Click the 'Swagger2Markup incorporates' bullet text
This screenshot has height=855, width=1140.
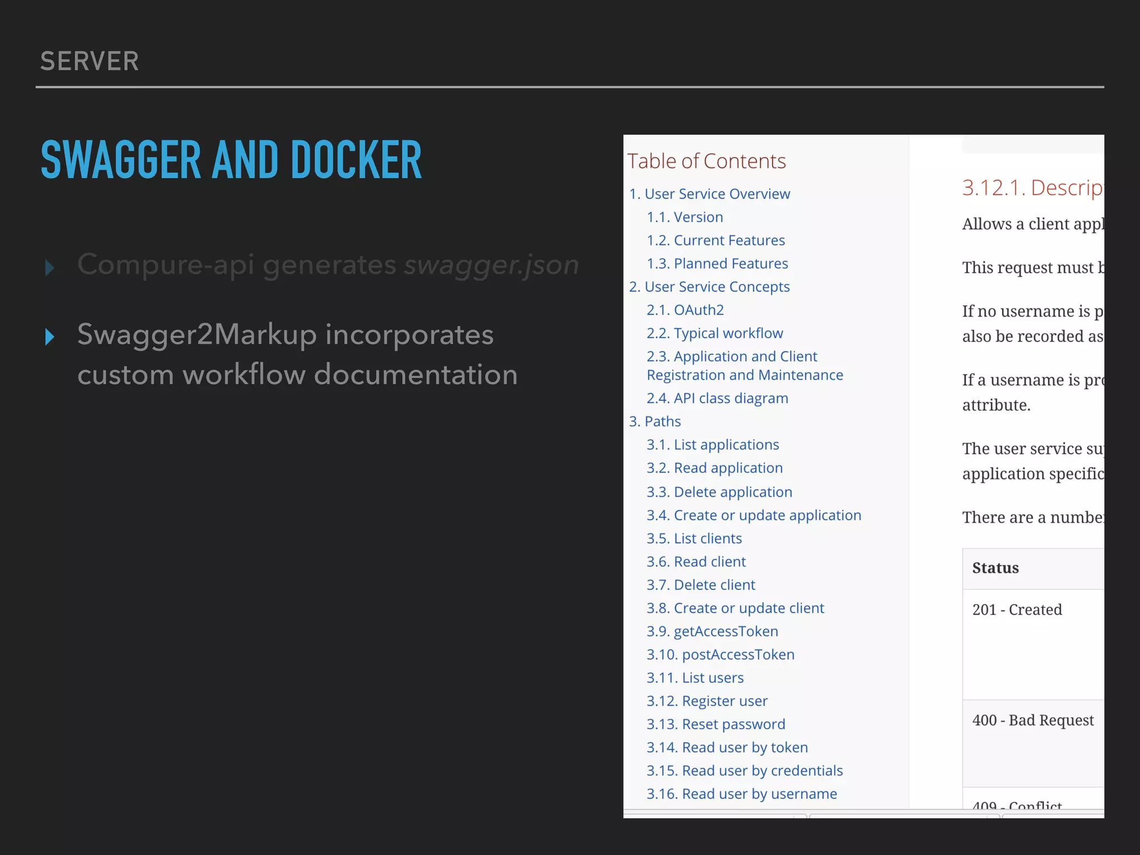pyautogui.click(x=286, y=335)
